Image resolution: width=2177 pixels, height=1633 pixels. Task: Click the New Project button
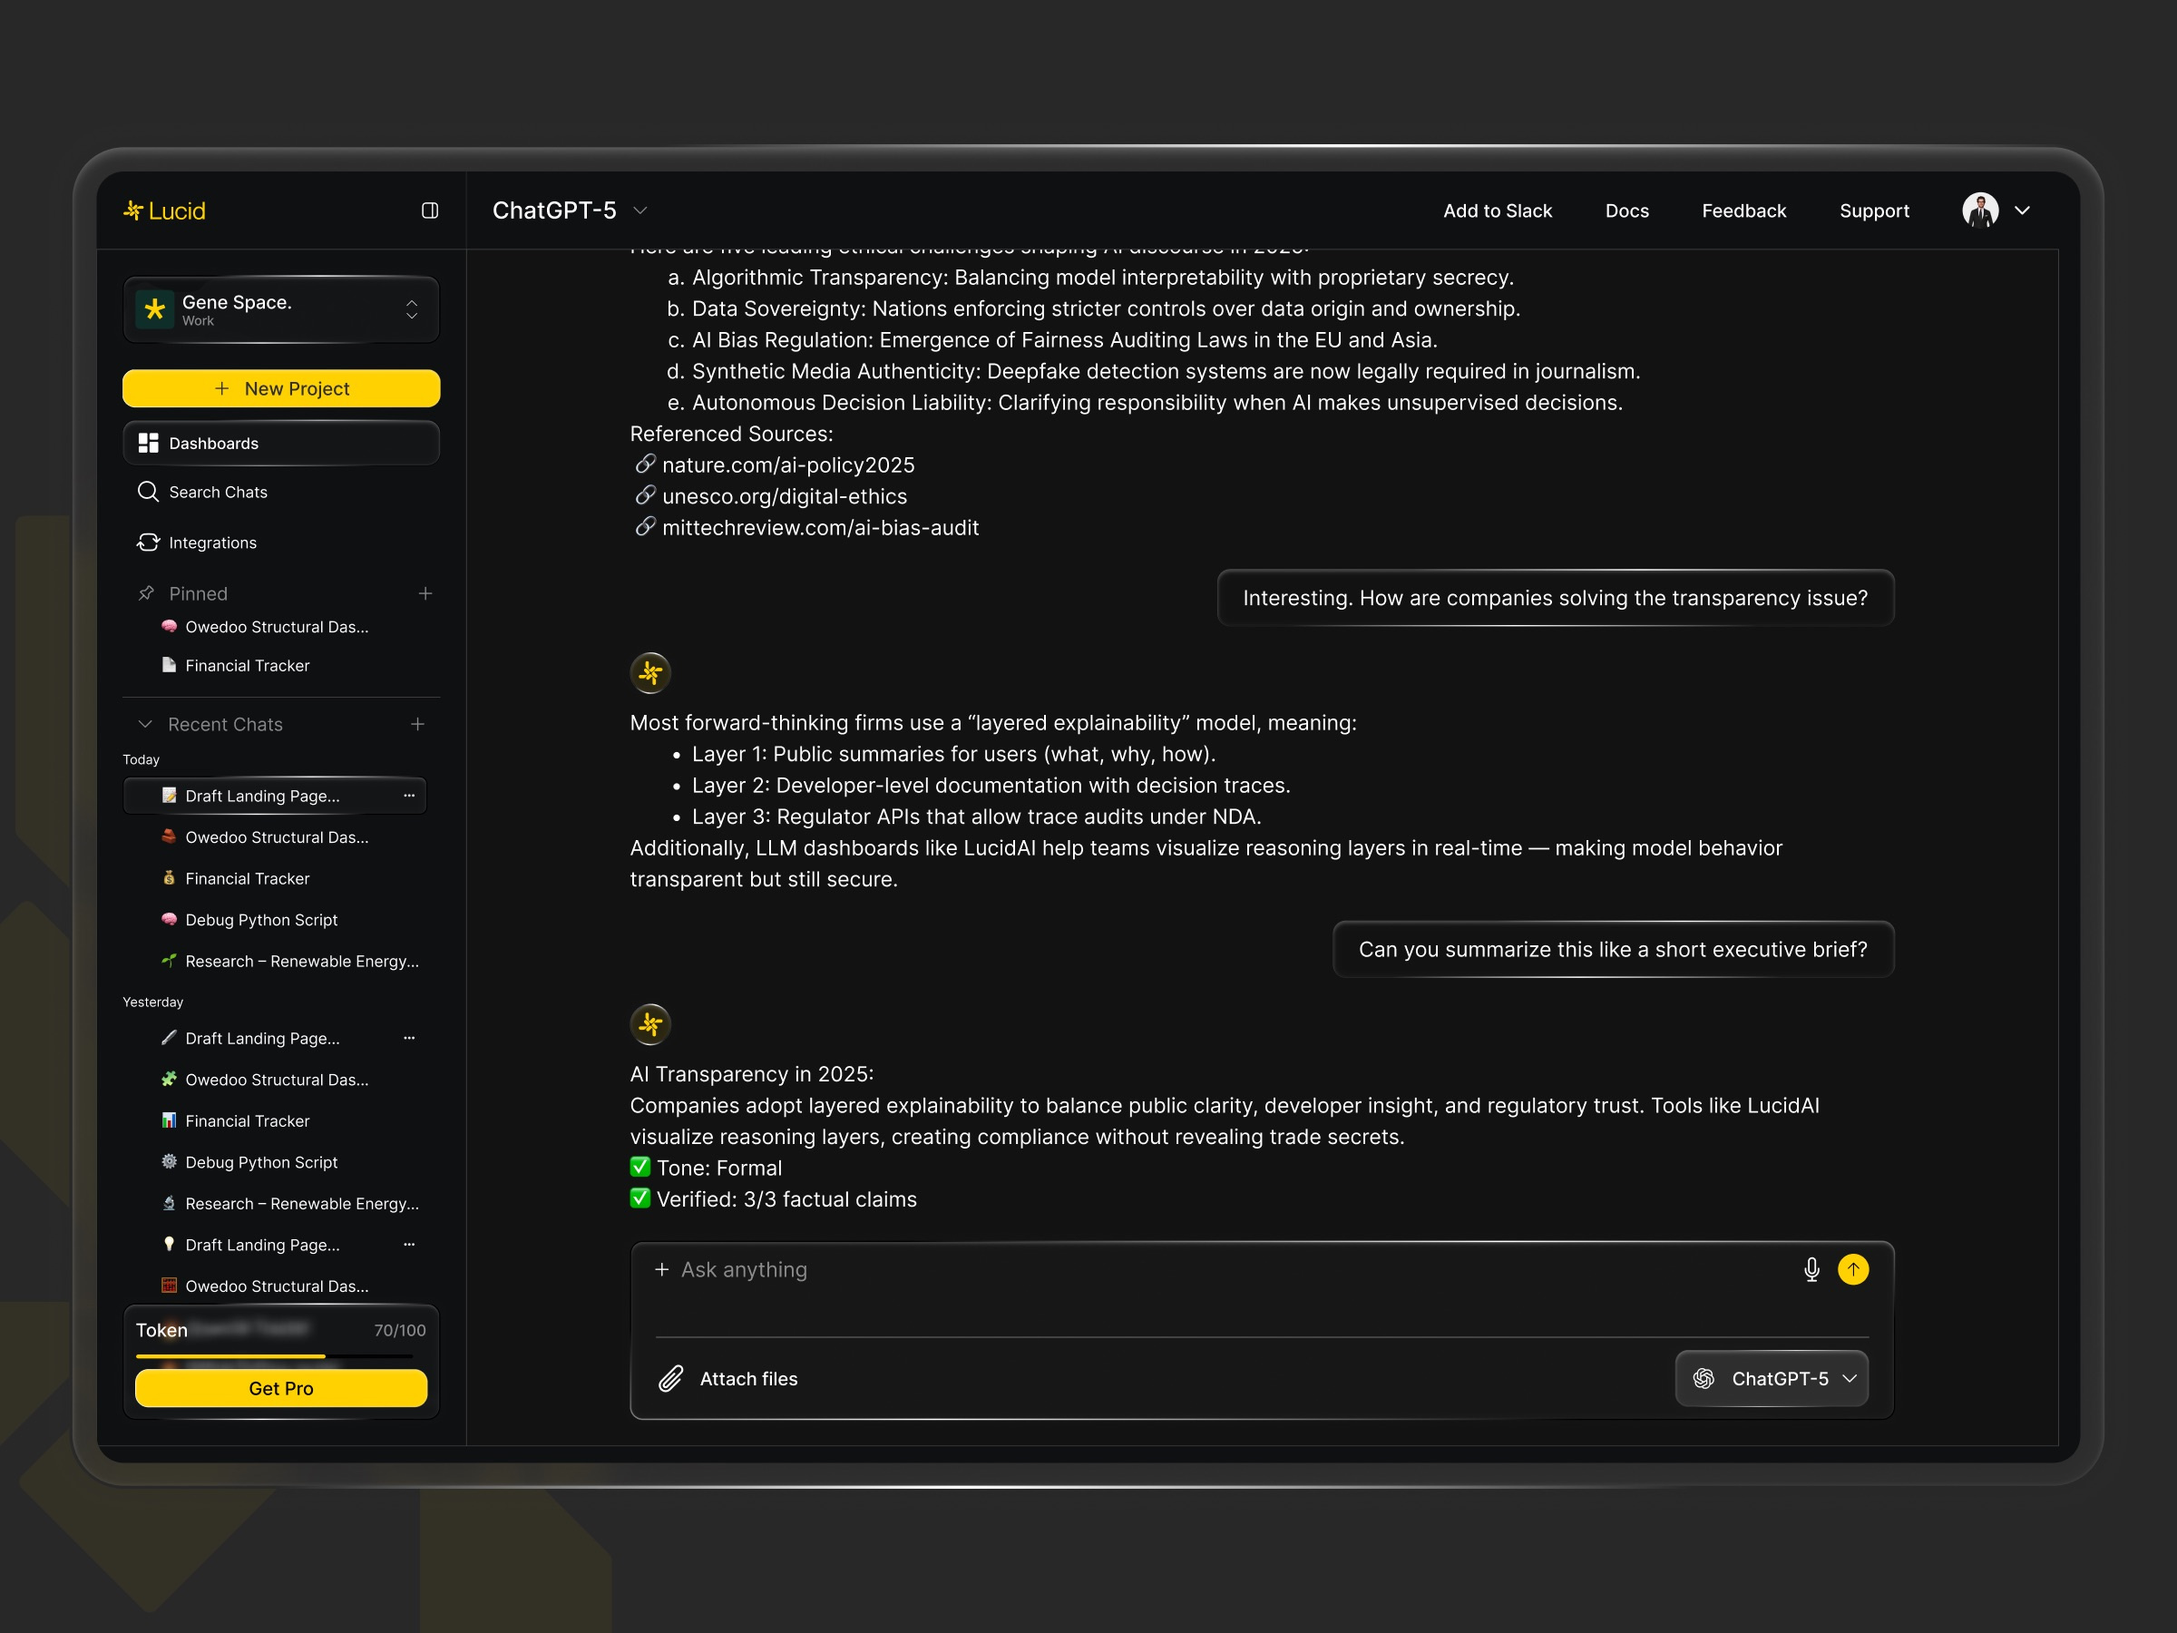tap(281, 389)
